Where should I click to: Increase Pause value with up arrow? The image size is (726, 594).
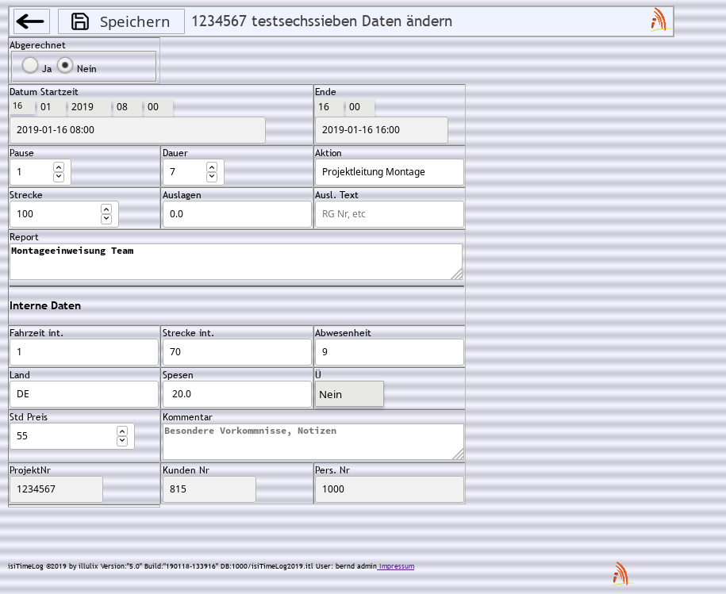pyautogui.click(x=59, y=167)
